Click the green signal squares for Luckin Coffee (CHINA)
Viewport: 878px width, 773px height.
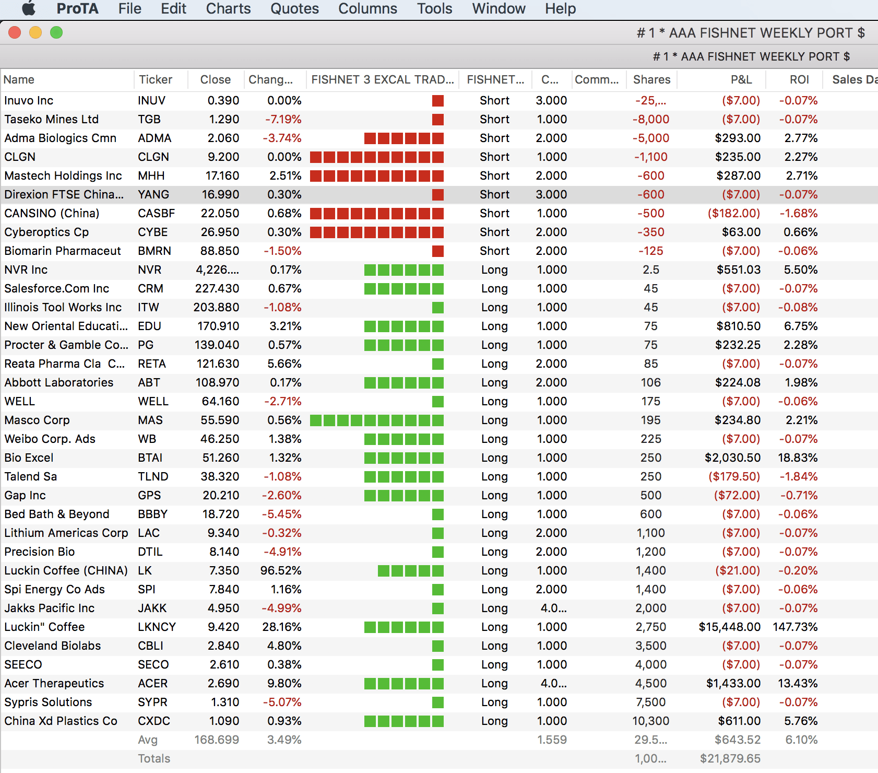(x=411, y=571)
